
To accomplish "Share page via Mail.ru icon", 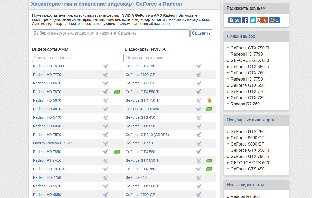I will (x=274, y=20).
